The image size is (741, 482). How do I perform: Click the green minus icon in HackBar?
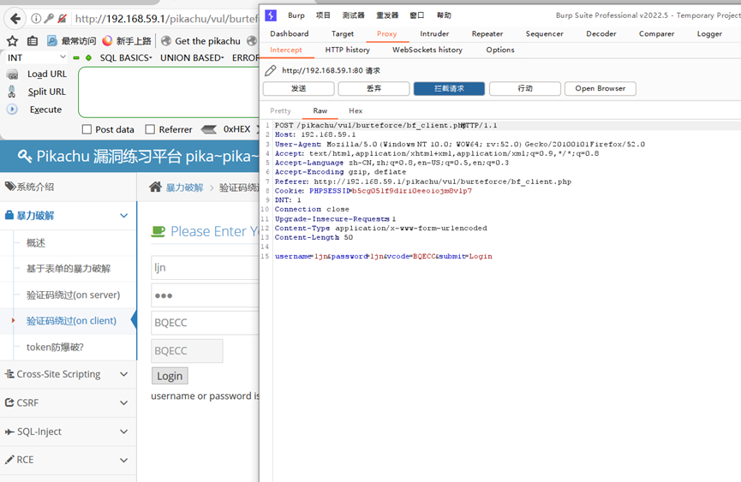76,57
